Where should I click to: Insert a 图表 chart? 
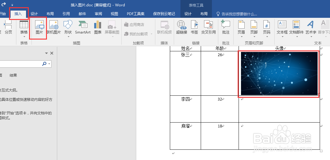tap(98, 27)
